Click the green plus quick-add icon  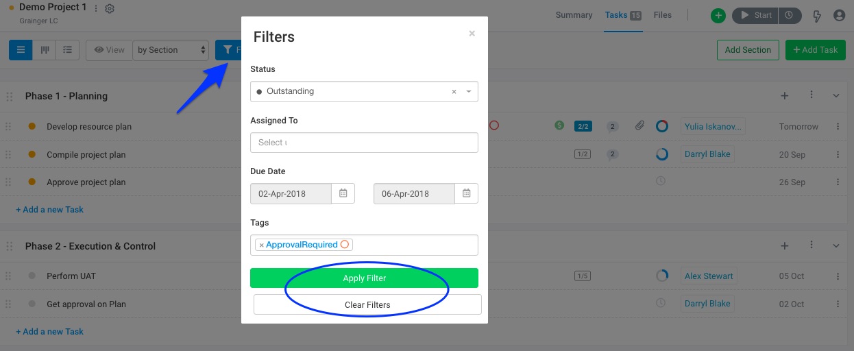point(718,15)
